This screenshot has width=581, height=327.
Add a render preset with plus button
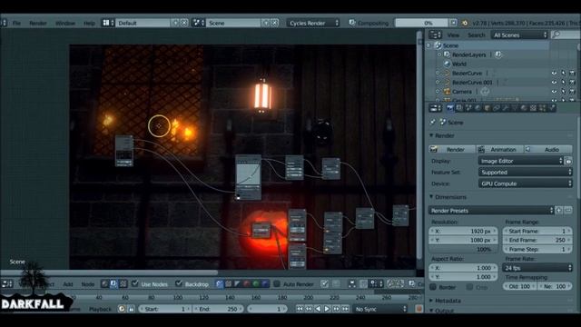[559, 210]
